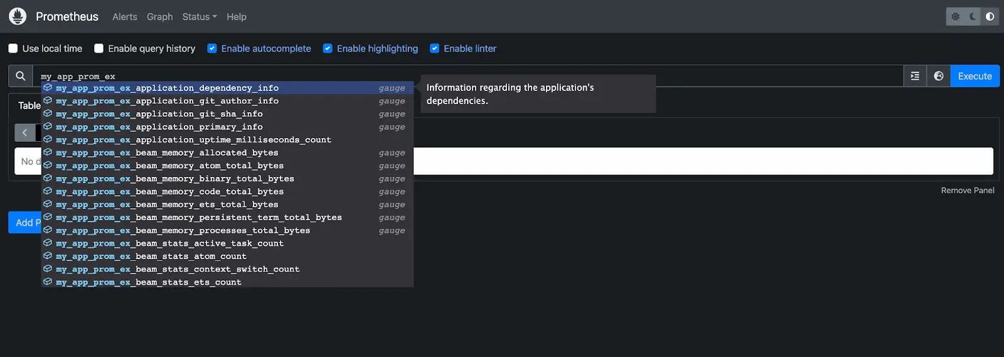Select the browser-preferred theme contrast icon
The width and height of the screenshot is (1004, 357).
point(990,17)
